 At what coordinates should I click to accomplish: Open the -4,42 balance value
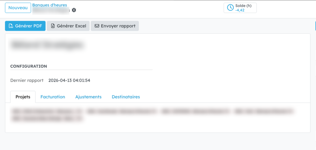pos(240,10)
